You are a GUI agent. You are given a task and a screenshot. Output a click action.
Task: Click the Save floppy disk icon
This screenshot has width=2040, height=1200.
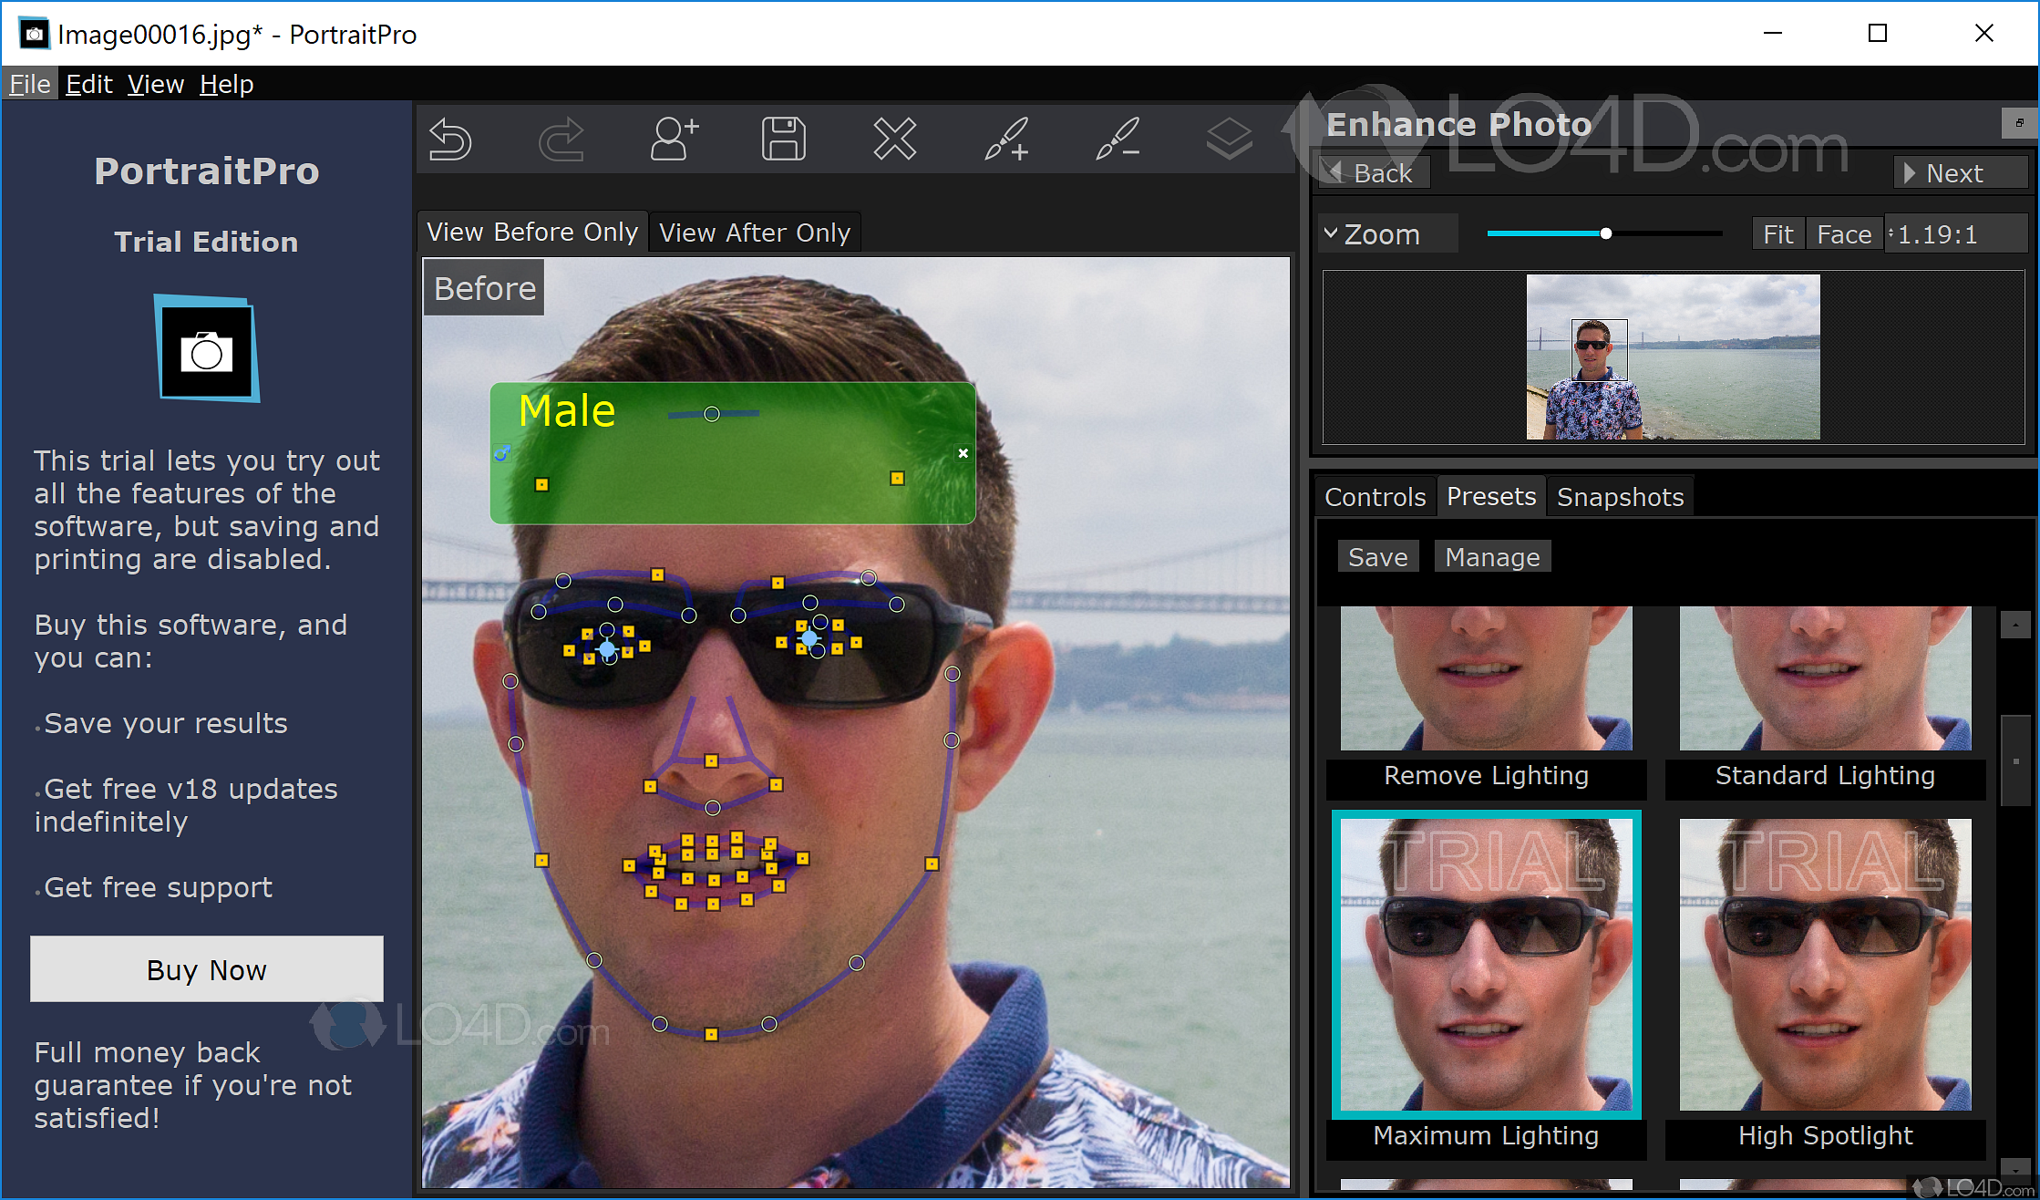click(x=784, y=140)
